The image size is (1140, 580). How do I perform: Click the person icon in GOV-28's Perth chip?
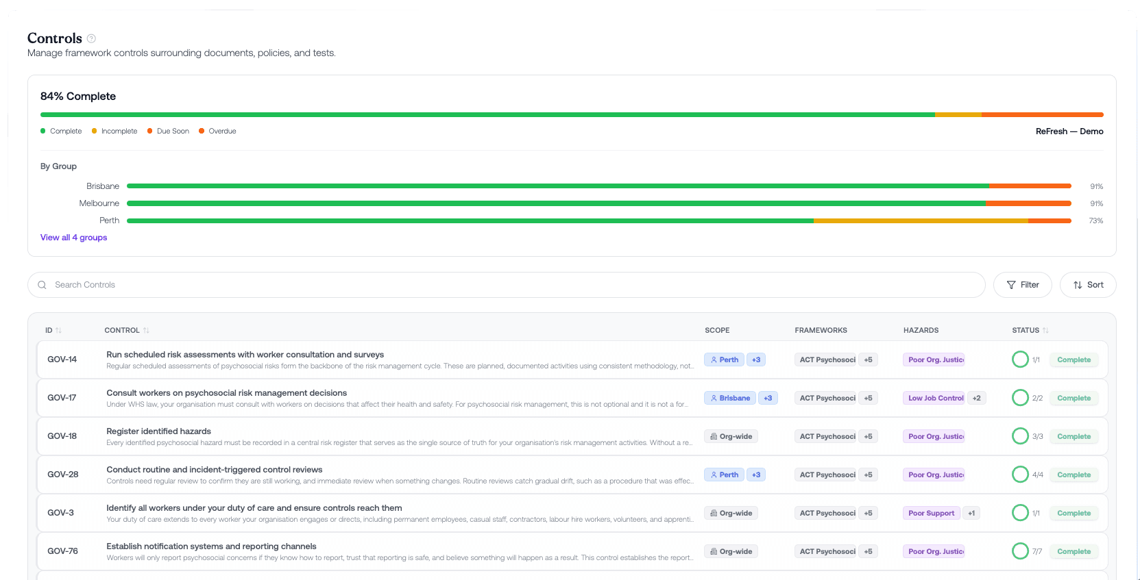714,475
